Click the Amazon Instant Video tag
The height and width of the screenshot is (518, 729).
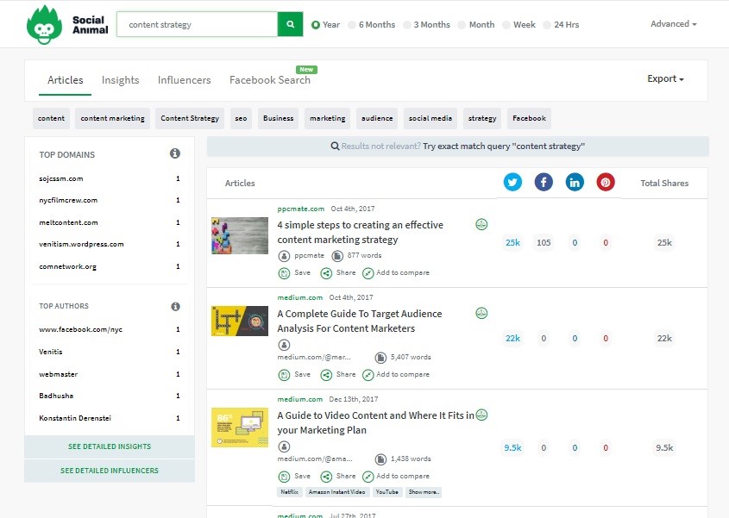(x=337, y=492)
